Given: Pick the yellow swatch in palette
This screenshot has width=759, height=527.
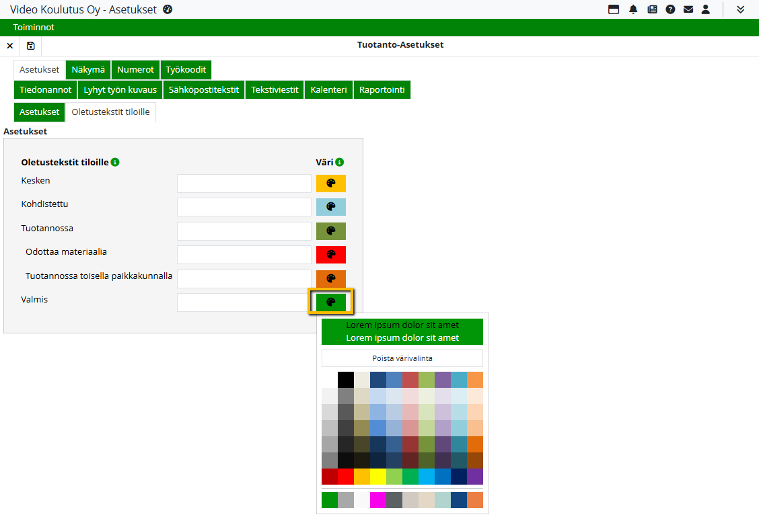Looking at the screenshot, I should tap(377, 477).
